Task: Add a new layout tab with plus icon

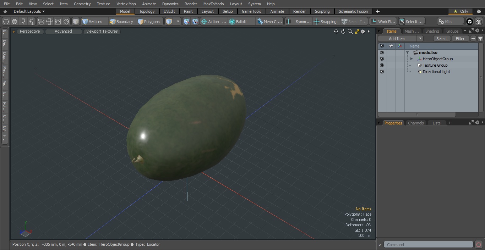Action: pos(377,11)
